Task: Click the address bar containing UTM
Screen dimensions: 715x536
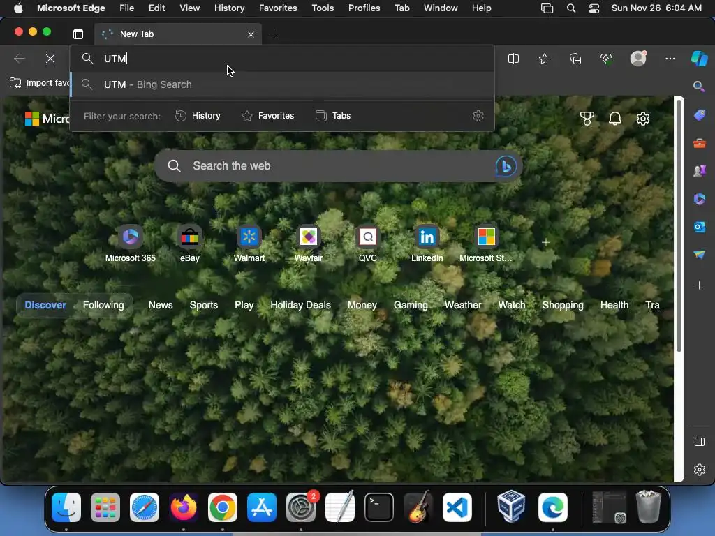Action: point(282,59)
